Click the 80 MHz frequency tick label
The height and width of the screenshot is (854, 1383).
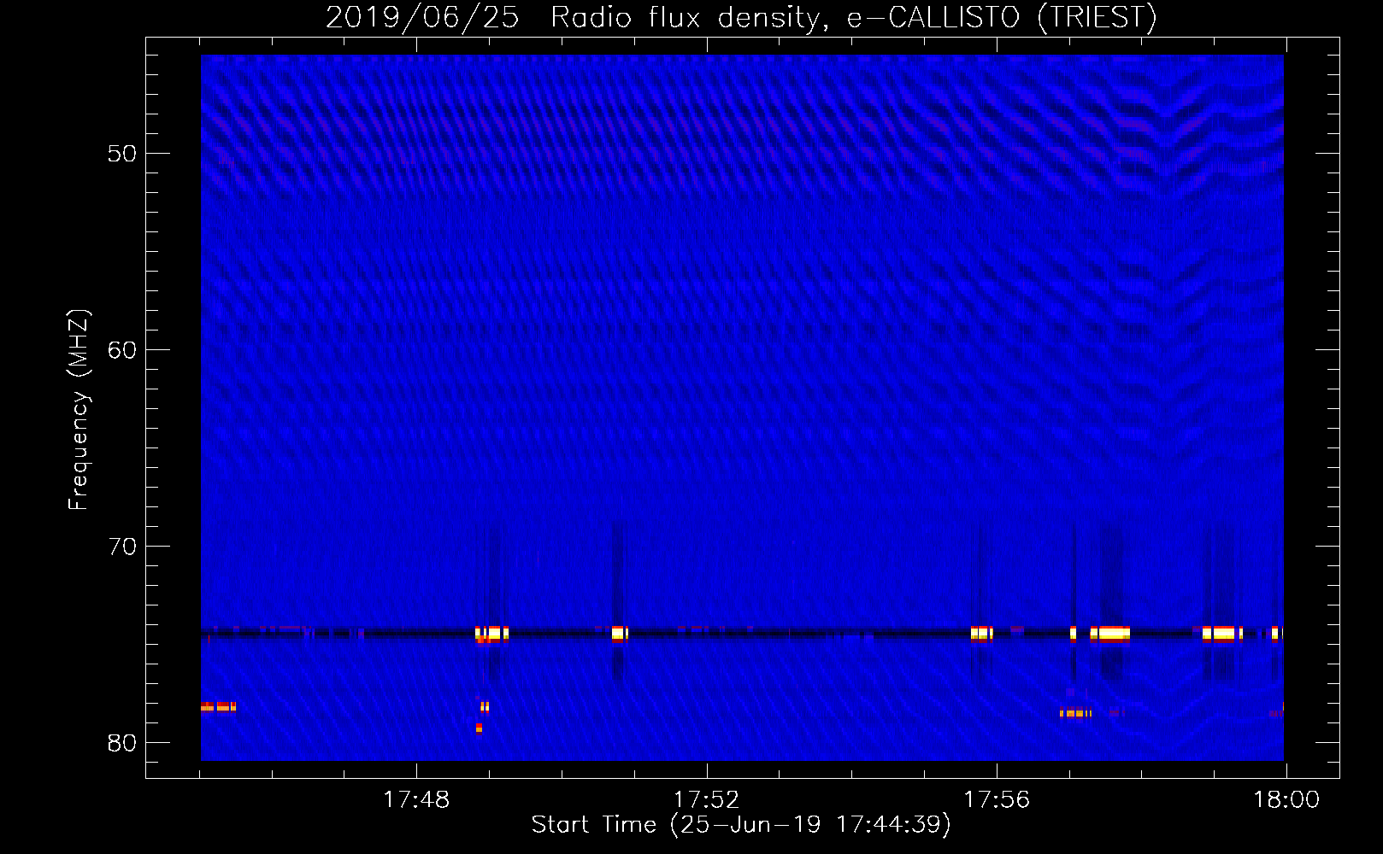tap(122, 743)
